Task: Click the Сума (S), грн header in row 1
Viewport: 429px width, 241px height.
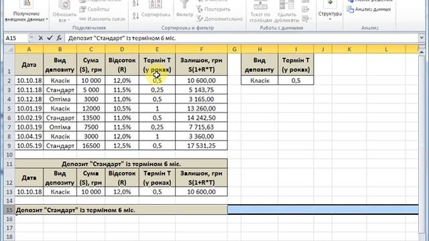Action: point(91,65)
